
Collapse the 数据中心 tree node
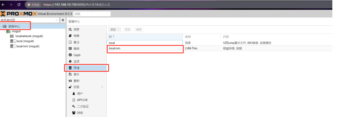click(x=1, y=27)
